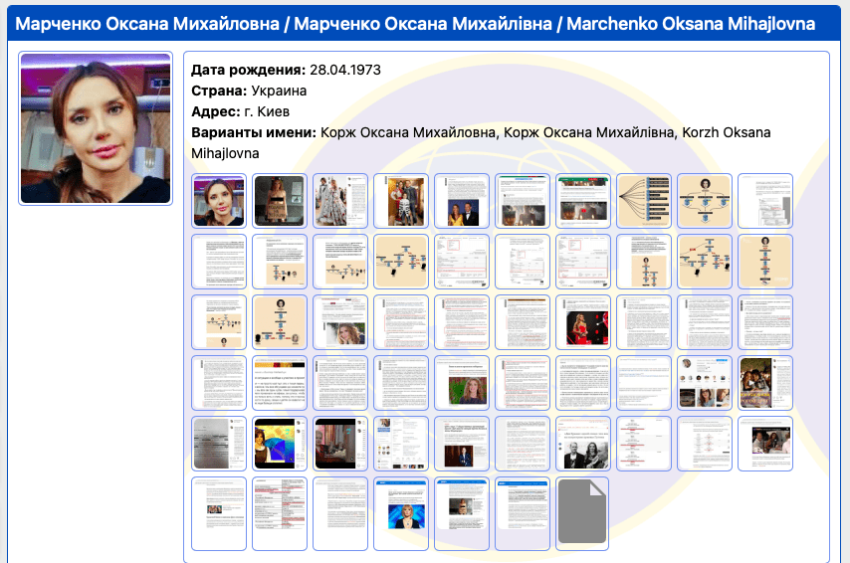Open the fan-shaped connection diagram thumbnail
850x563 pixels.
coord(643,201)
